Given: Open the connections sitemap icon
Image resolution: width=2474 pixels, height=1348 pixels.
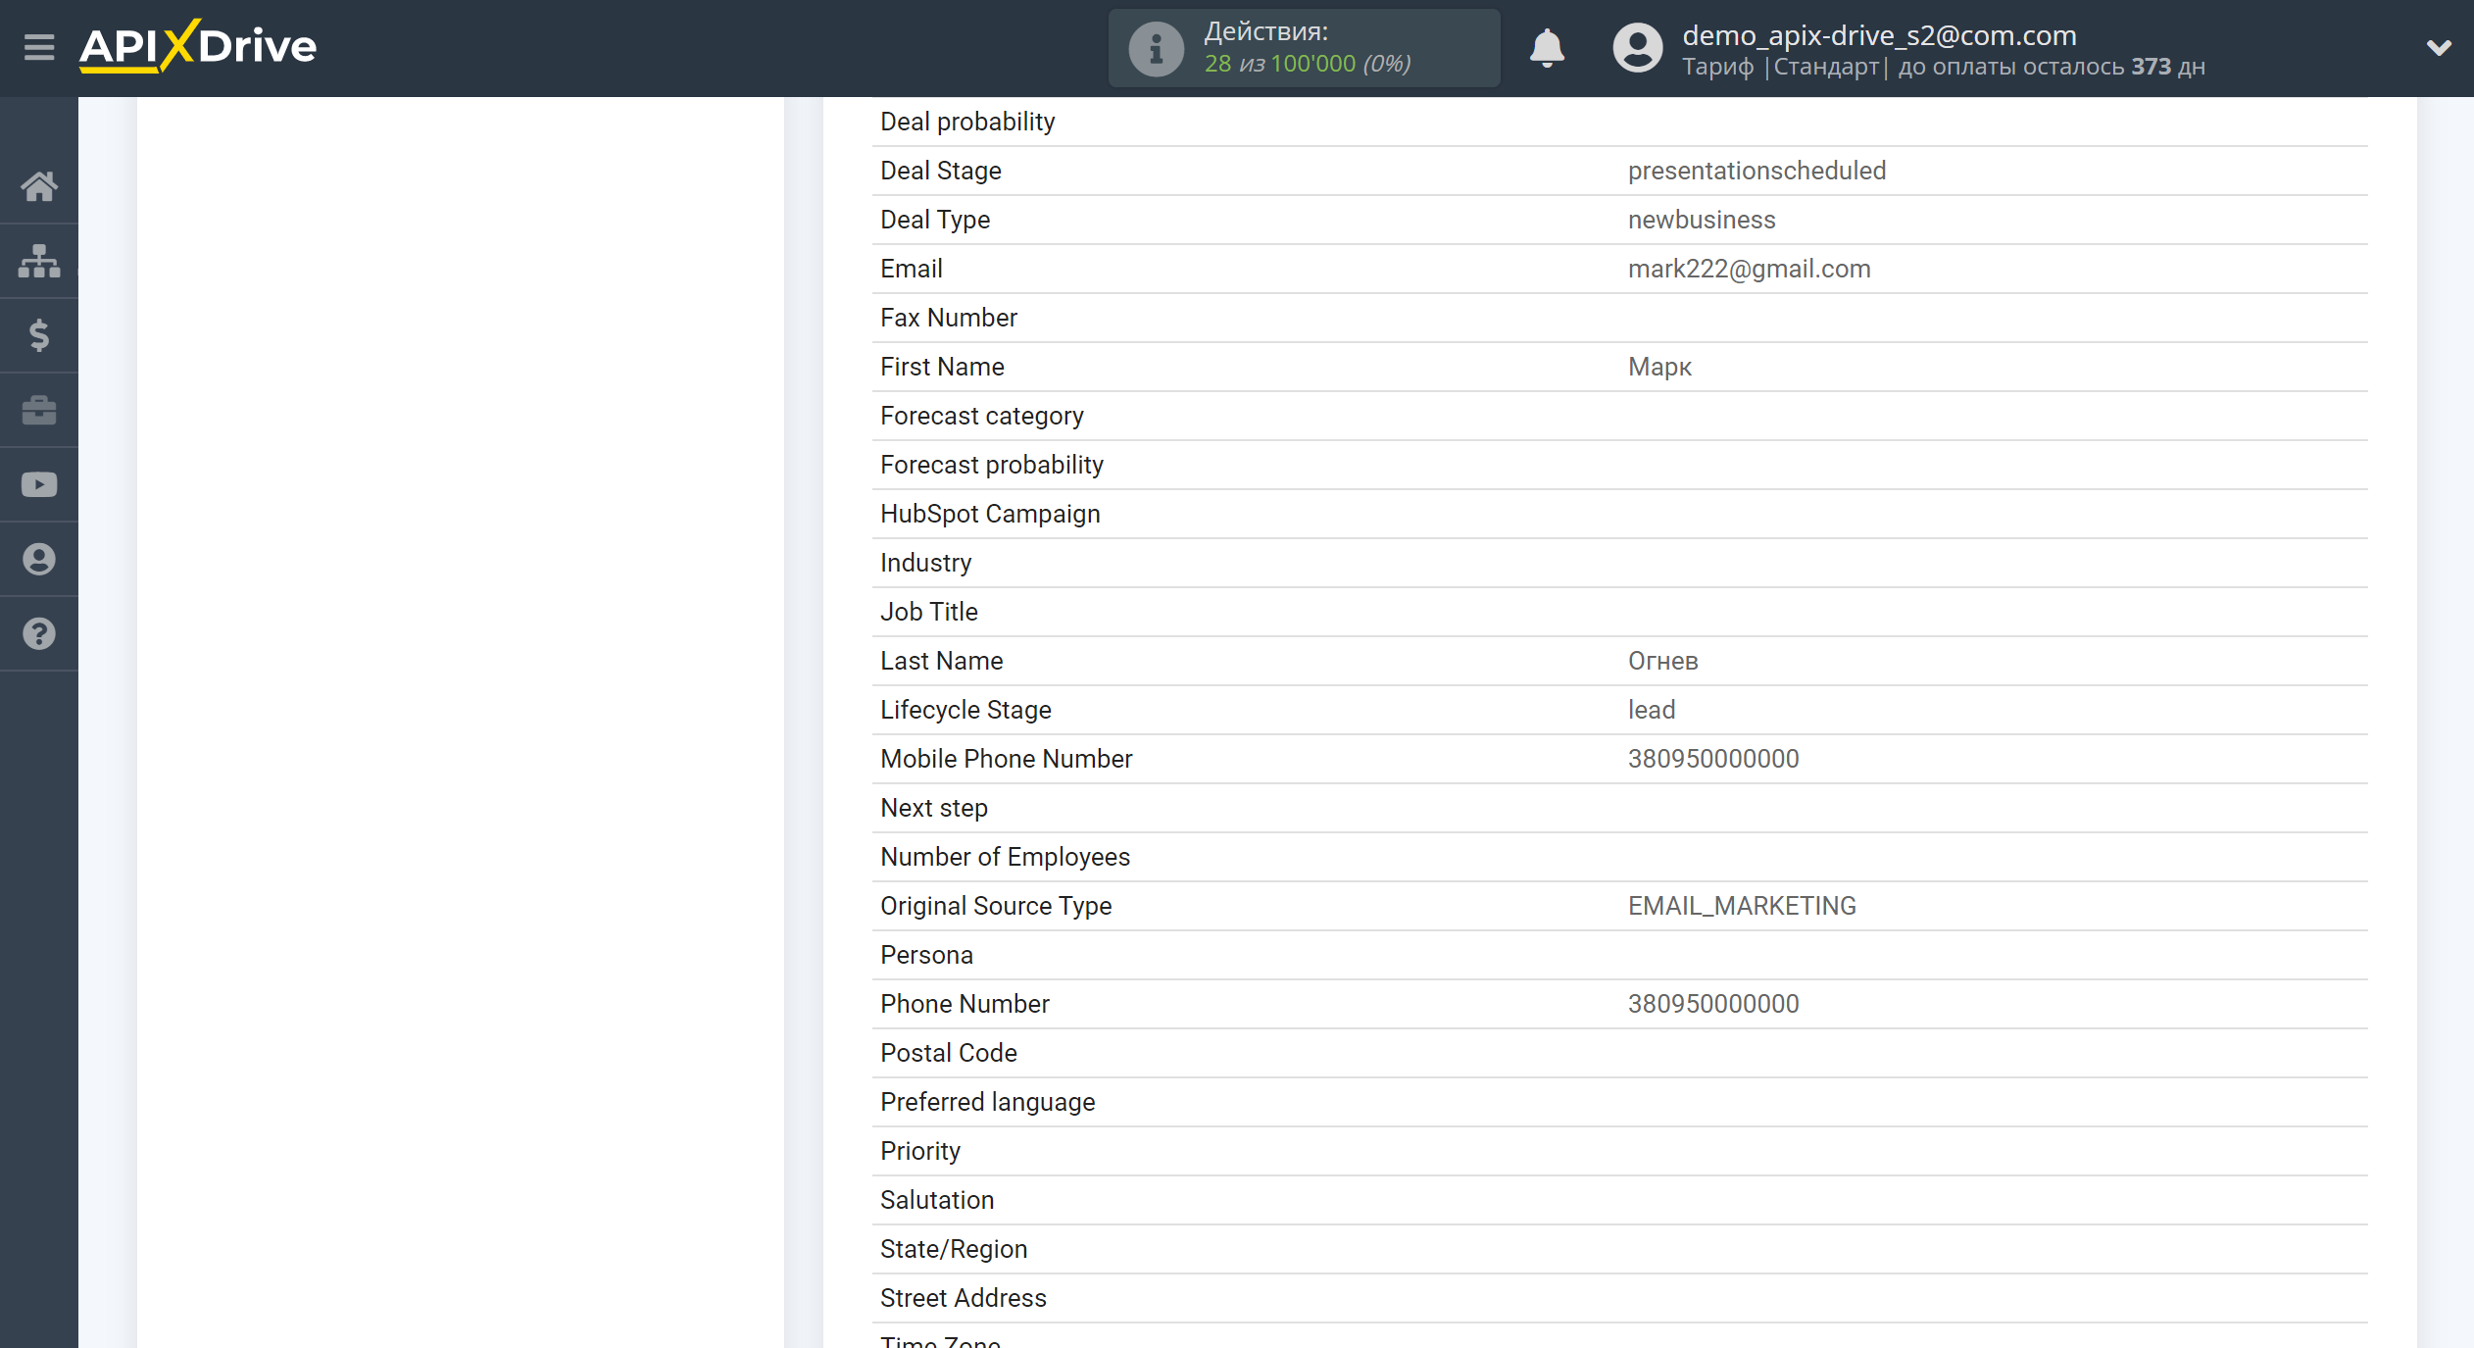Looking at the screenshot, I should 39,261.
